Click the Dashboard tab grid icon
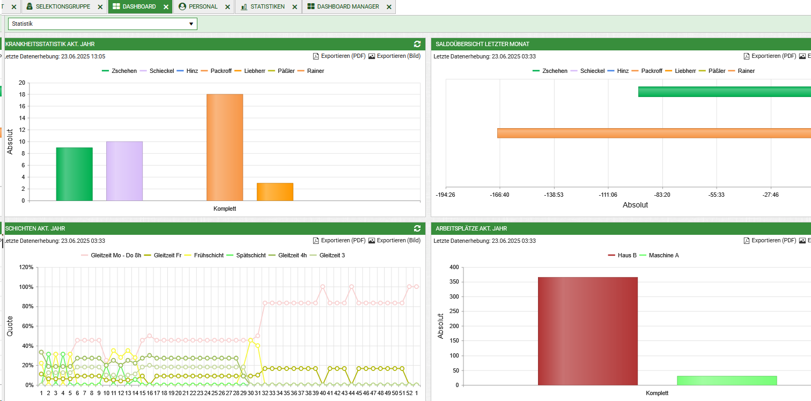The image size is (811, 401). tap(116, 6)
